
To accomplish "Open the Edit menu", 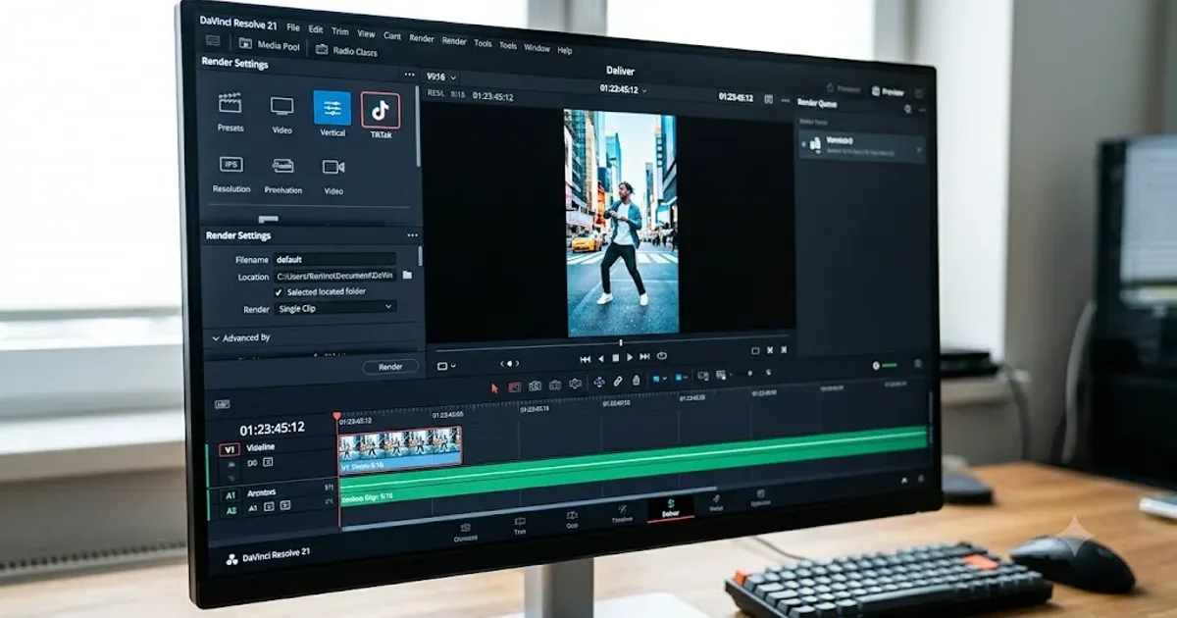I will point(316,29).
